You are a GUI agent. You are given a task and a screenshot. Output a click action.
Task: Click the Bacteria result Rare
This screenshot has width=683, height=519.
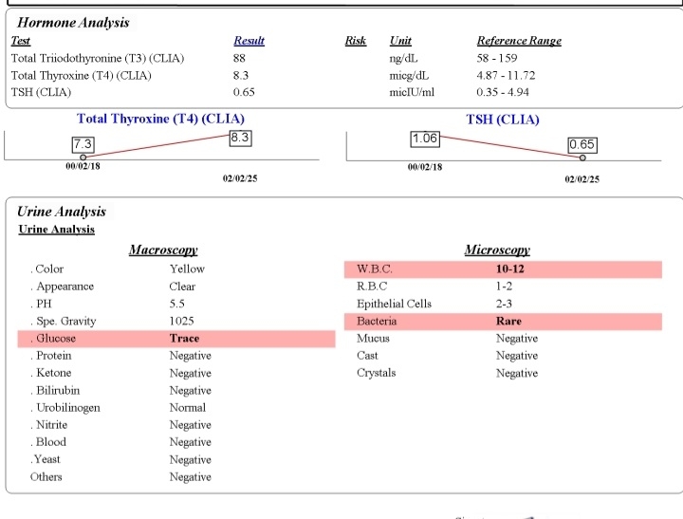point(508,321)
